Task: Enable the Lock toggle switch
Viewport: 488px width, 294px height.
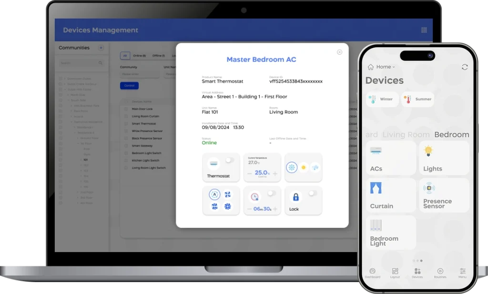Action: 313,193
